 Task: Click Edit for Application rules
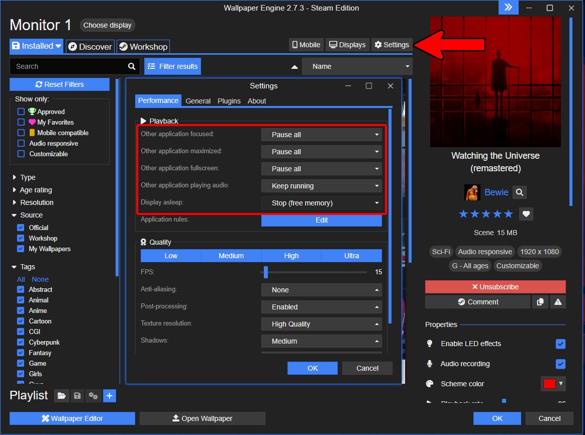point(321,220)
